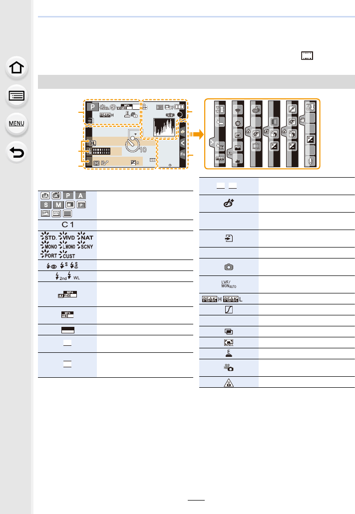This screenshot has height=514, width=355.
Task: Click the pencil edit icon in touch panel
Action: click(x=292, y=110)
